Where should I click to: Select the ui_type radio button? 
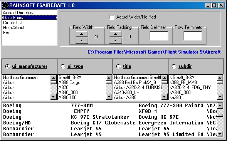tap(63, 66)
